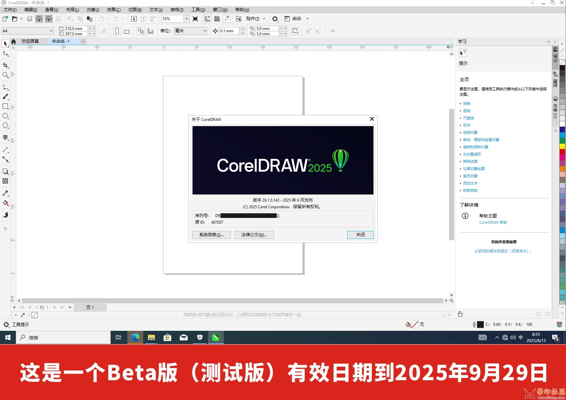Click the 系统信息 button
The image size is (566, 400).
click(211, 235)
